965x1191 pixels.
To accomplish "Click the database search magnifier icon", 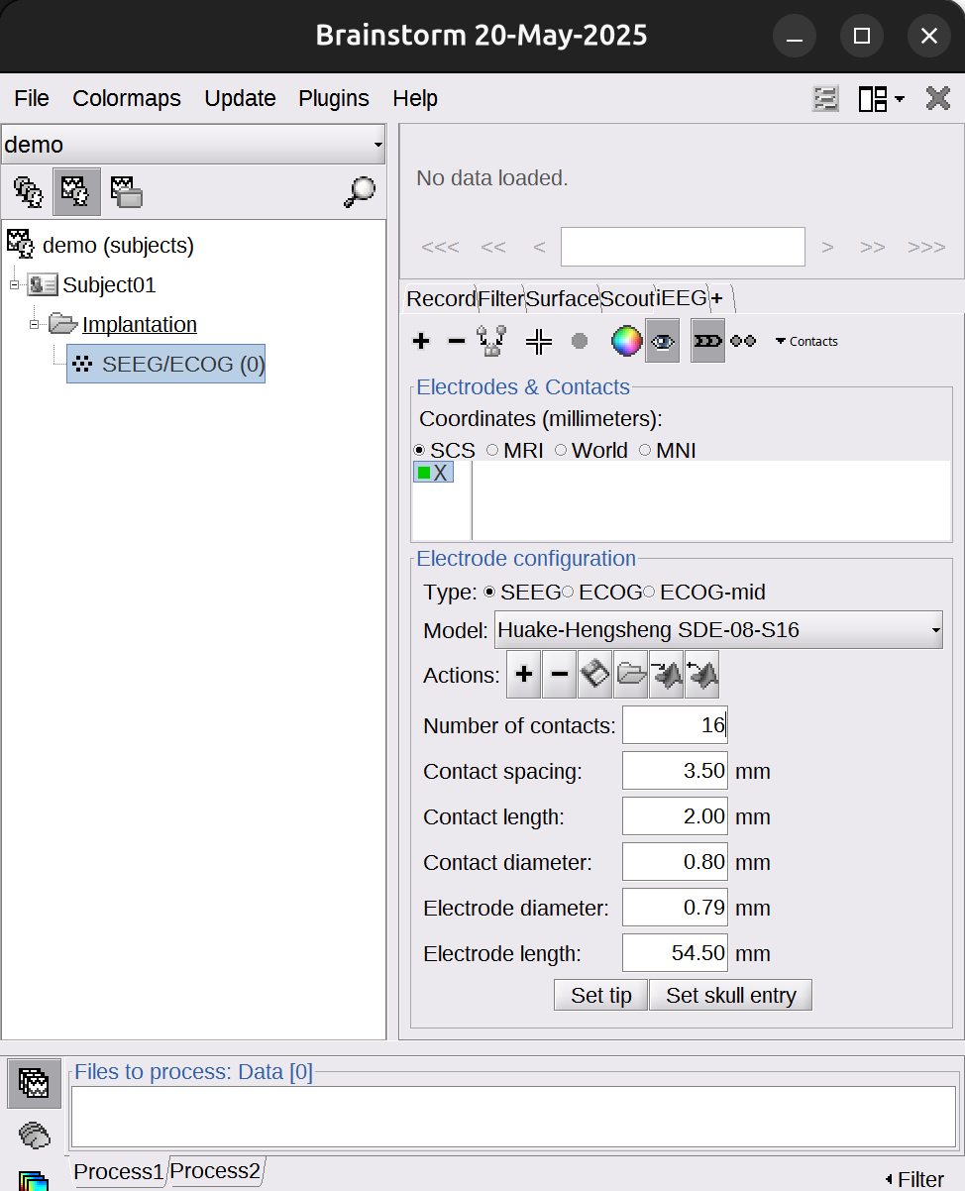I will tap(360, 191).
